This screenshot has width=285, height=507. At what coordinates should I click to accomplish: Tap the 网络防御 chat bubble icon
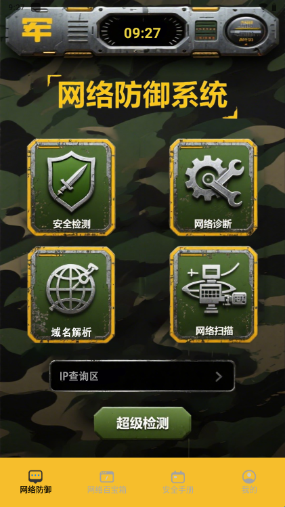click(x=36, y=477)
